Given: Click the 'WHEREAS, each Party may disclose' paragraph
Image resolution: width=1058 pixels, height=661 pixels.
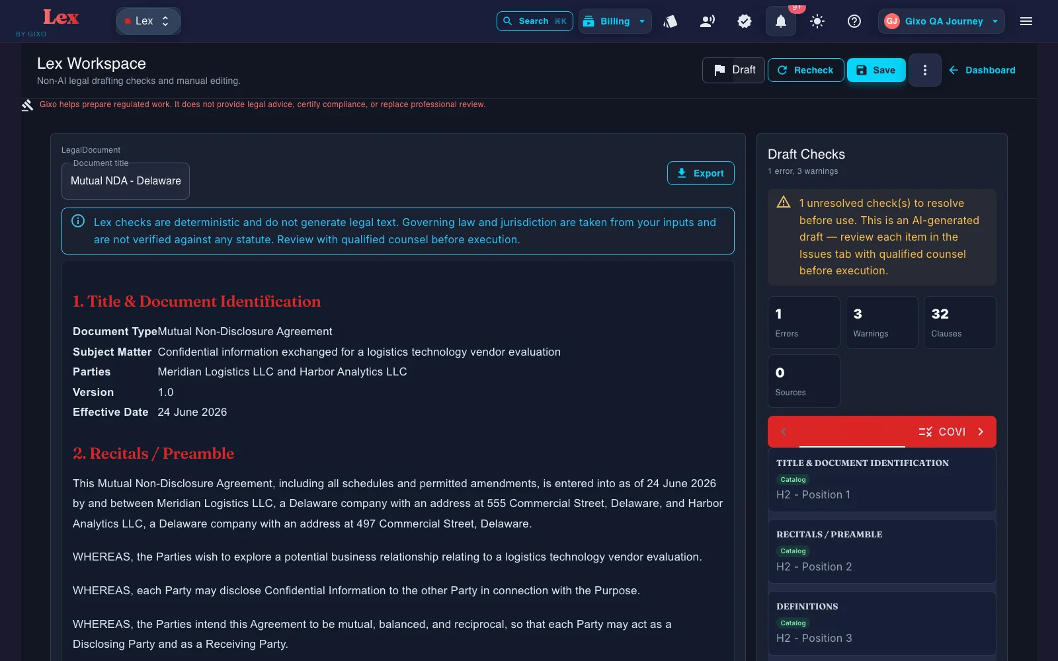Looking at the screenshot, I should pos(356,591).
